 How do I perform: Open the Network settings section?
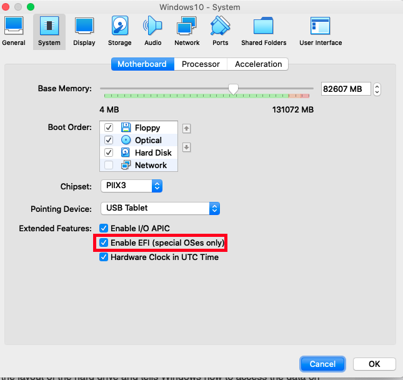pyautogui.click(x=187, y=32)
